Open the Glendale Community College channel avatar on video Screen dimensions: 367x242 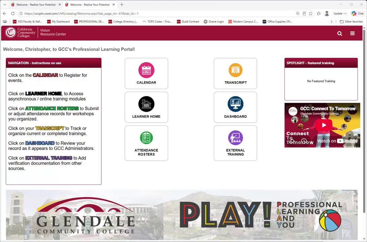293,111
